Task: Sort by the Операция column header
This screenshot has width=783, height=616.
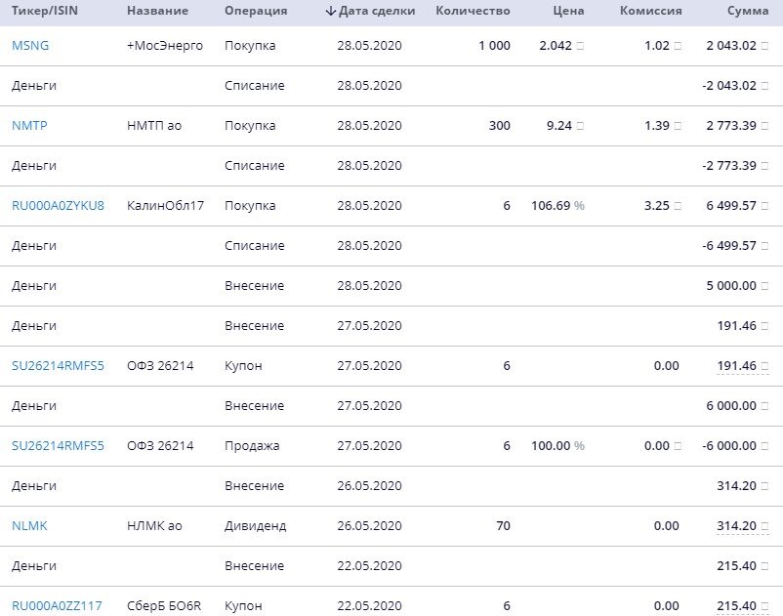Action: point(256,11)
